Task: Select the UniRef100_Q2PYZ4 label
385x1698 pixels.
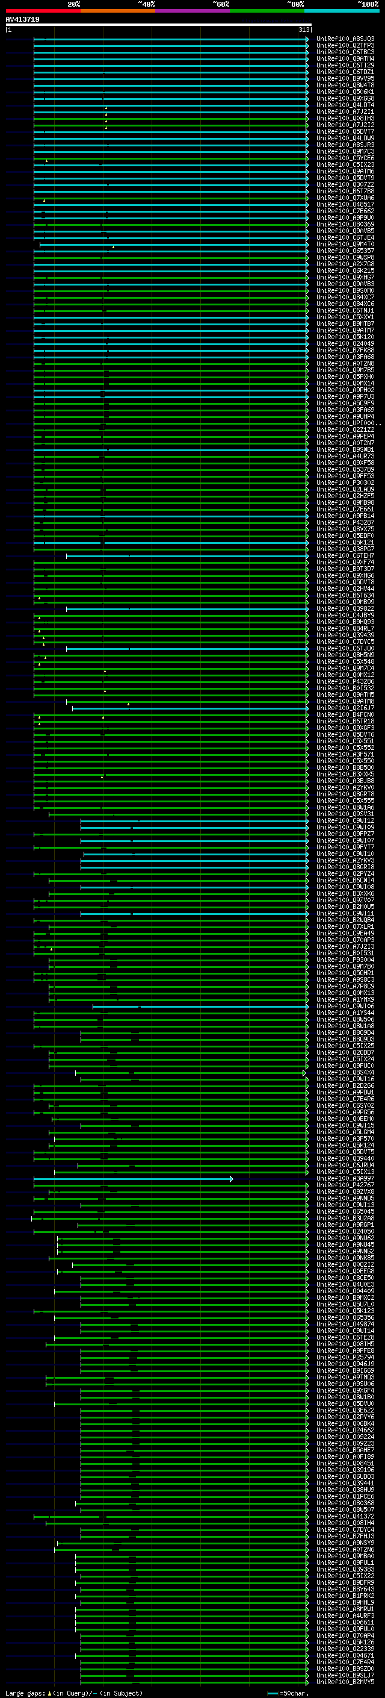Action: click(345, 873)
